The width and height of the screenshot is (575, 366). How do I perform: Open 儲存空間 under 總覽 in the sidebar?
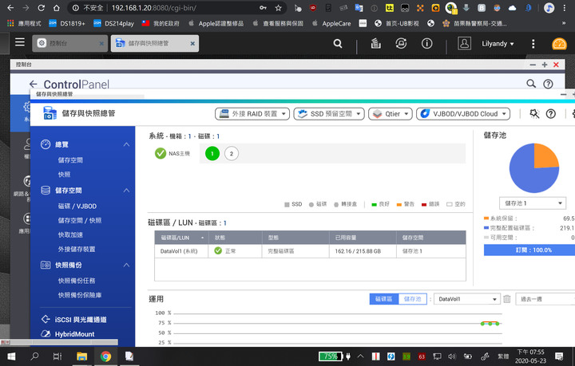pyautogui.click(x=70, y=160)
